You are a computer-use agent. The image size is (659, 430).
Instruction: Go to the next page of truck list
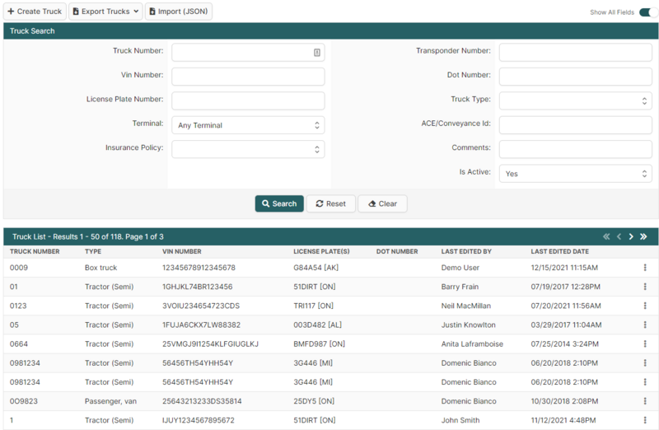[x=631, y=236]
